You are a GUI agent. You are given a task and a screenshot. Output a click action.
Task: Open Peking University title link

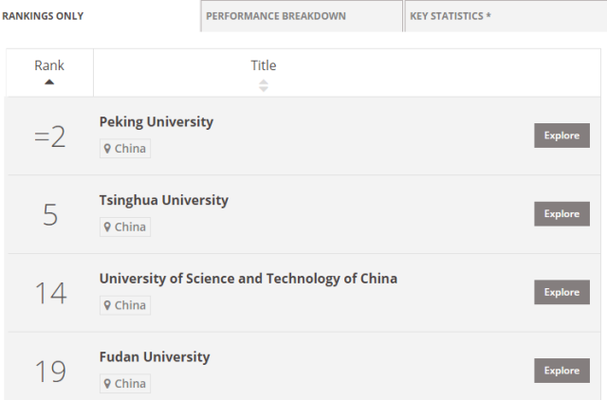point(156,122)
